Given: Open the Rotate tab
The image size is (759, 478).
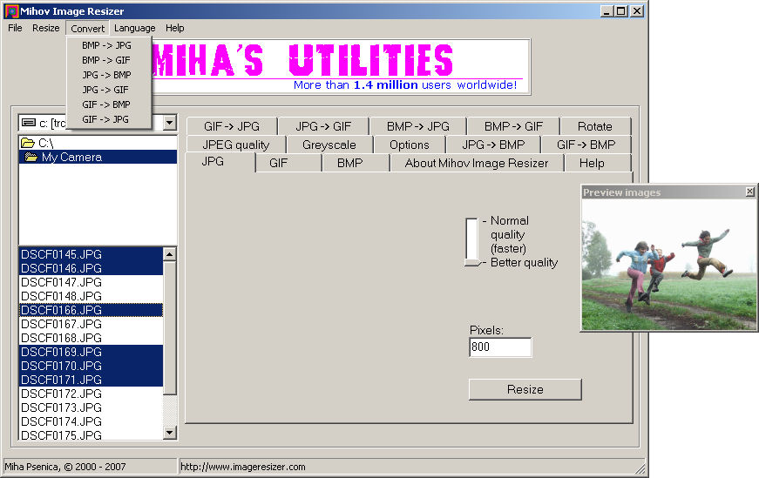Looking at the screenshot, I should tap(594, 126).
